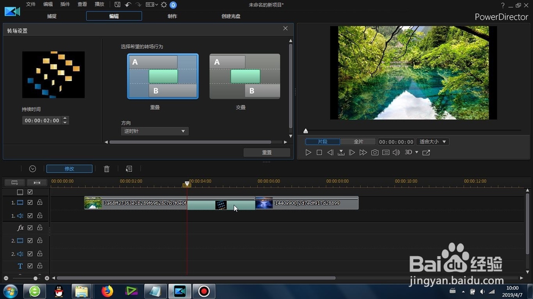The image size is (533, 299).
Task: Take a snapshot with camera icon
Action: tap(375, 152)
